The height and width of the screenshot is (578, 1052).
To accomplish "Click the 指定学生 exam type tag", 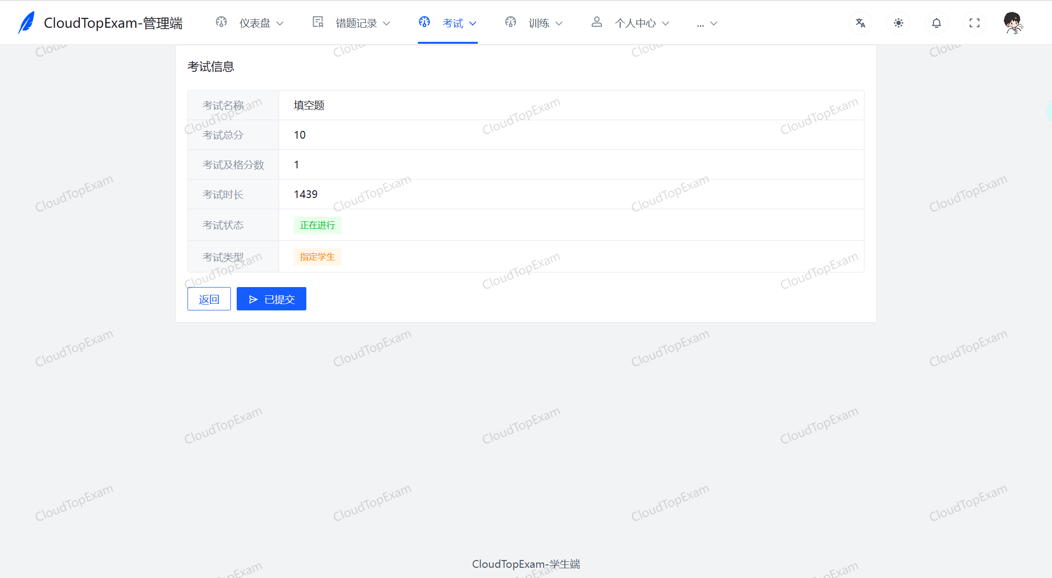I will tap(317, 256).
